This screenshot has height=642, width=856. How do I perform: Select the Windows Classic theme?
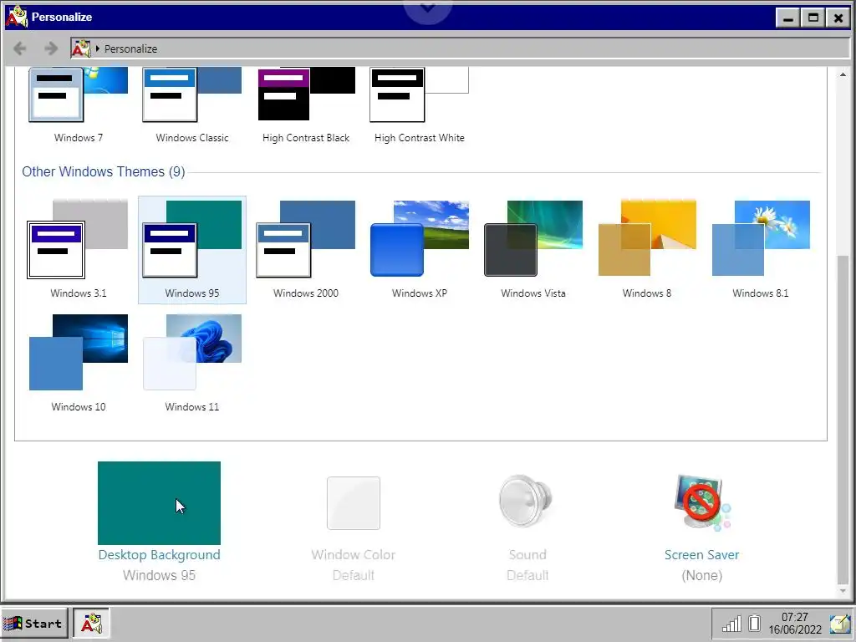191,94
